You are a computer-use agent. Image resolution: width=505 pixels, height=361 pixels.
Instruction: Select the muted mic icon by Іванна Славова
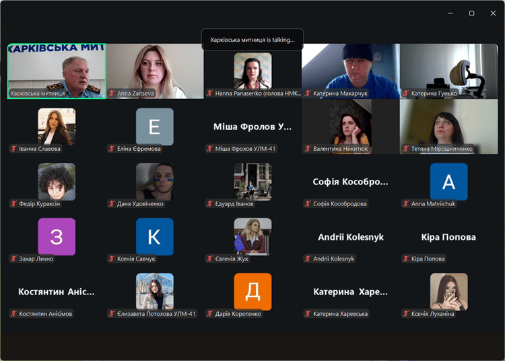(x=13, y=149)
